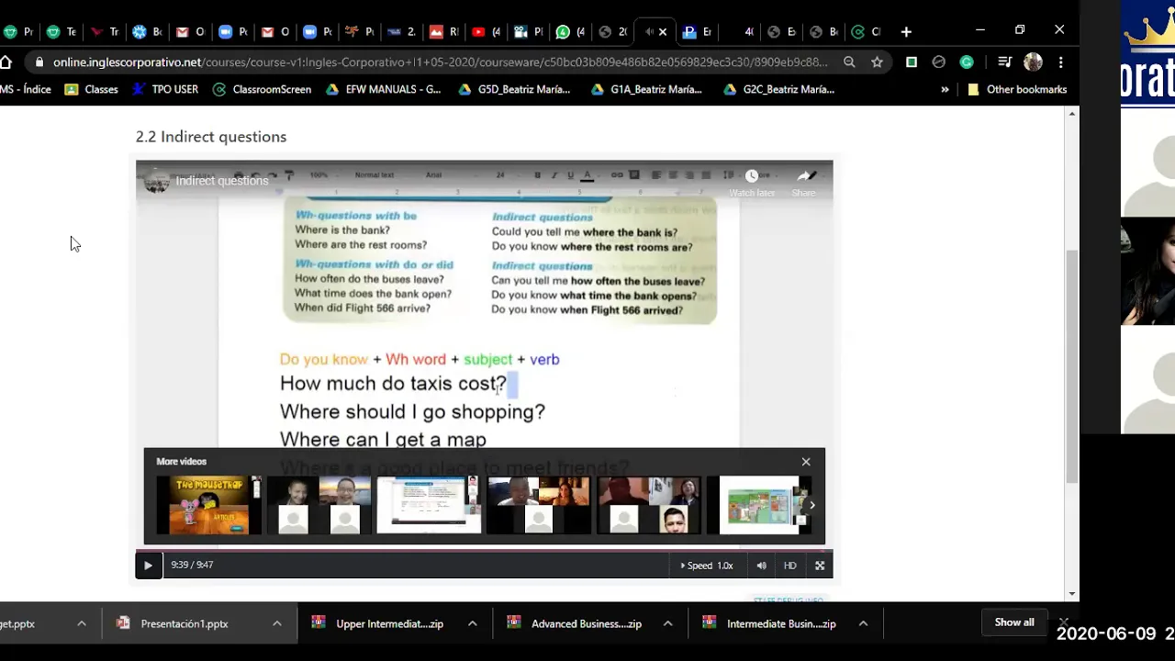Image resolution: width=1175 pixels, height=661 pixels.
Task: Click Show all downloads
Action: pos(1014,622)
